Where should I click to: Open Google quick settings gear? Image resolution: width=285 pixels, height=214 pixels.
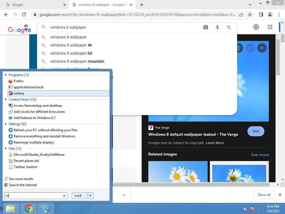256,27
